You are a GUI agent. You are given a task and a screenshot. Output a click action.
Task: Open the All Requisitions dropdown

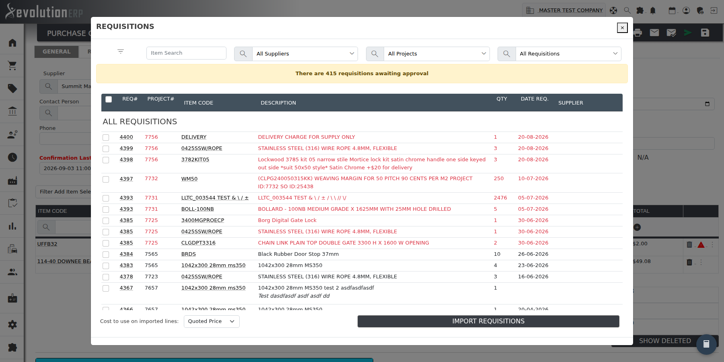(568, 54)
